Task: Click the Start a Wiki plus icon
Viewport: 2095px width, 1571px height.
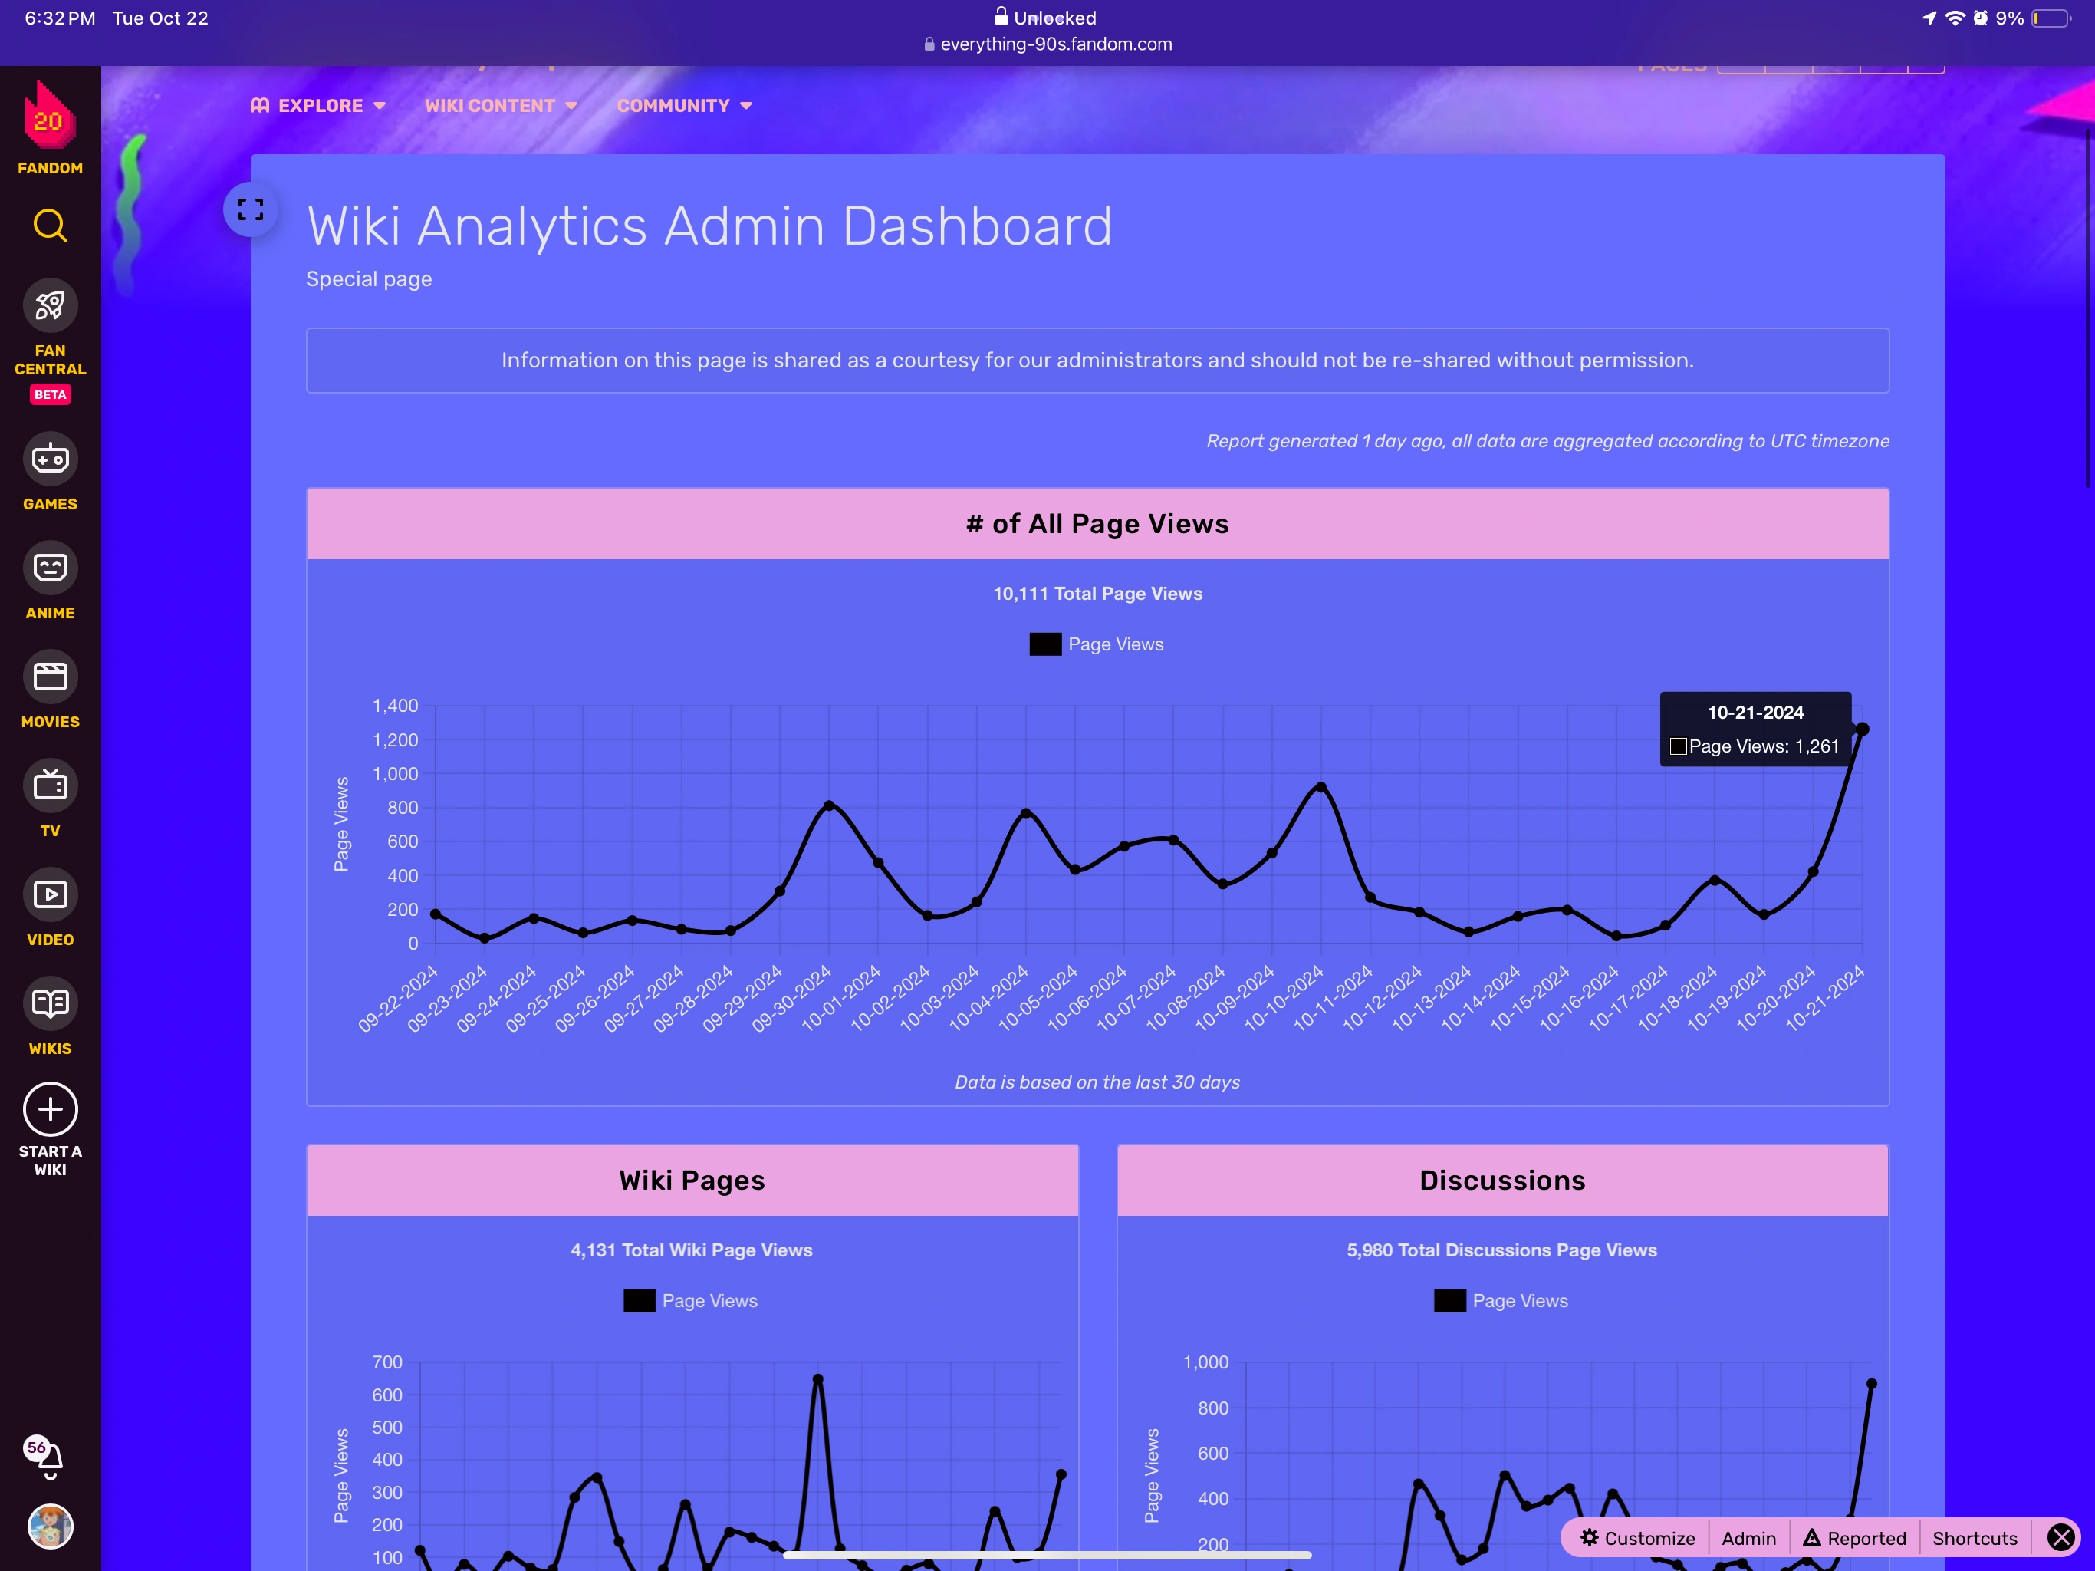Action: pos(49,1109)
